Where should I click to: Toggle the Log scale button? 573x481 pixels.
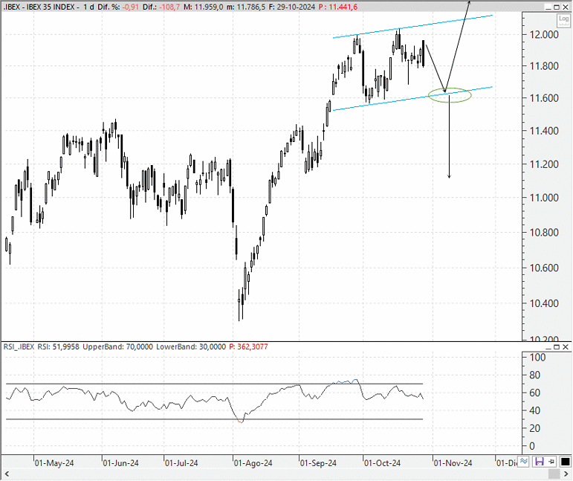point(563,20)
